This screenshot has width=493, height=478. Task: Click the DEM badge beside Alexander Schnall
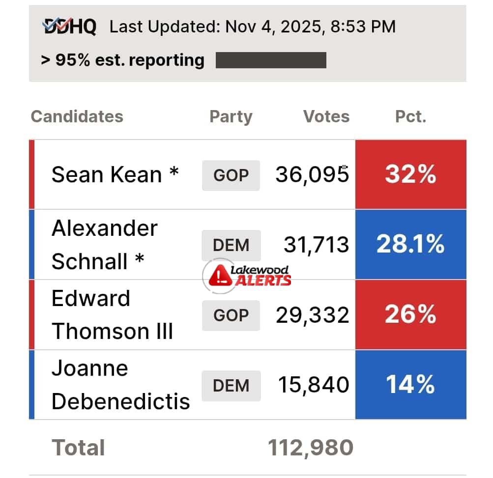click(231, 245)
